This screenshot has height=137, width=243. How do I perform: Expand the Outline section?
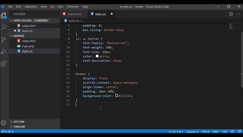click(11, 122)
